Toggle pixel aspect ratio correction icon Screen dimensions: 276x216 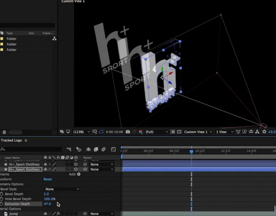point(238,132)
